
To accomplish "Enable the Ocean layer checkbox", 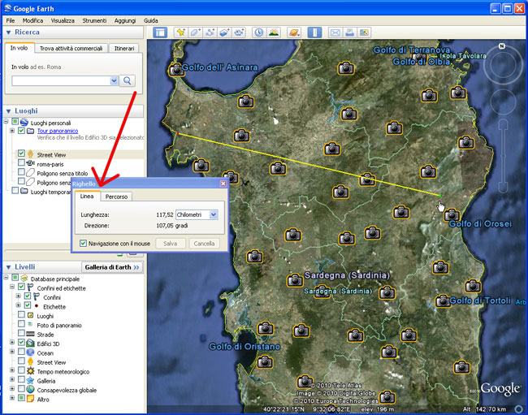I will click(x=21, y=352).
